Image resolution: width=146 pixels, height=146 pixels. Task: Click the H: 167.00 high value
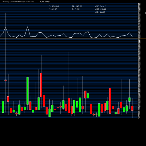[x=77, y=6]
